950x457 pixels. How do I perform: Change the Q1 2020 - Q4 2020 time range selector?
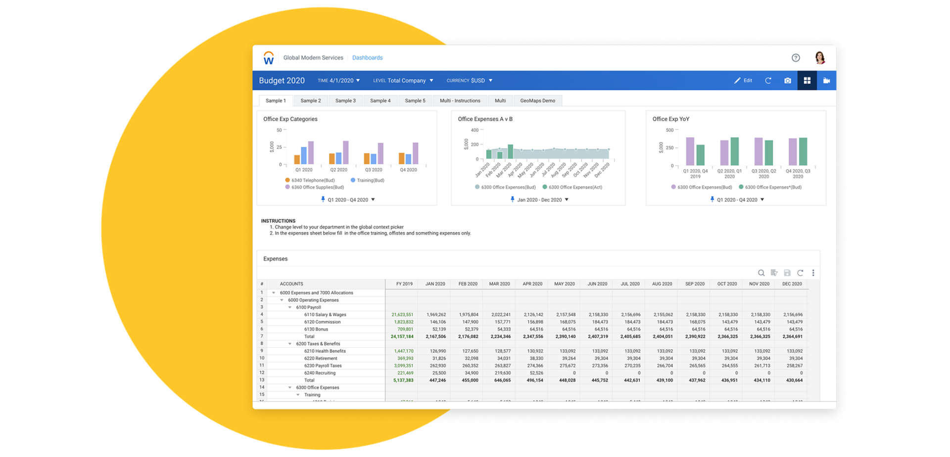(348, 200)
